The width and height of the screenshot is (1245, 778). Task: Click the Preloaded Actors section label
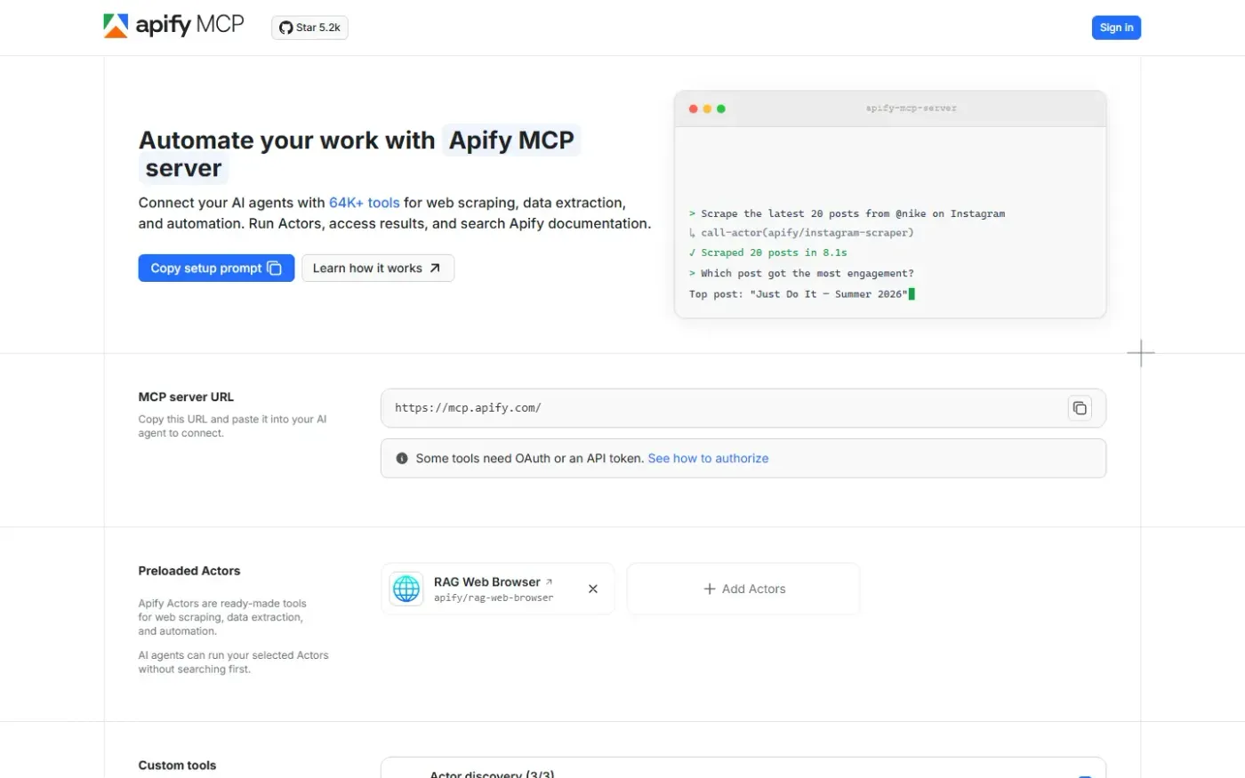point(189,571)
